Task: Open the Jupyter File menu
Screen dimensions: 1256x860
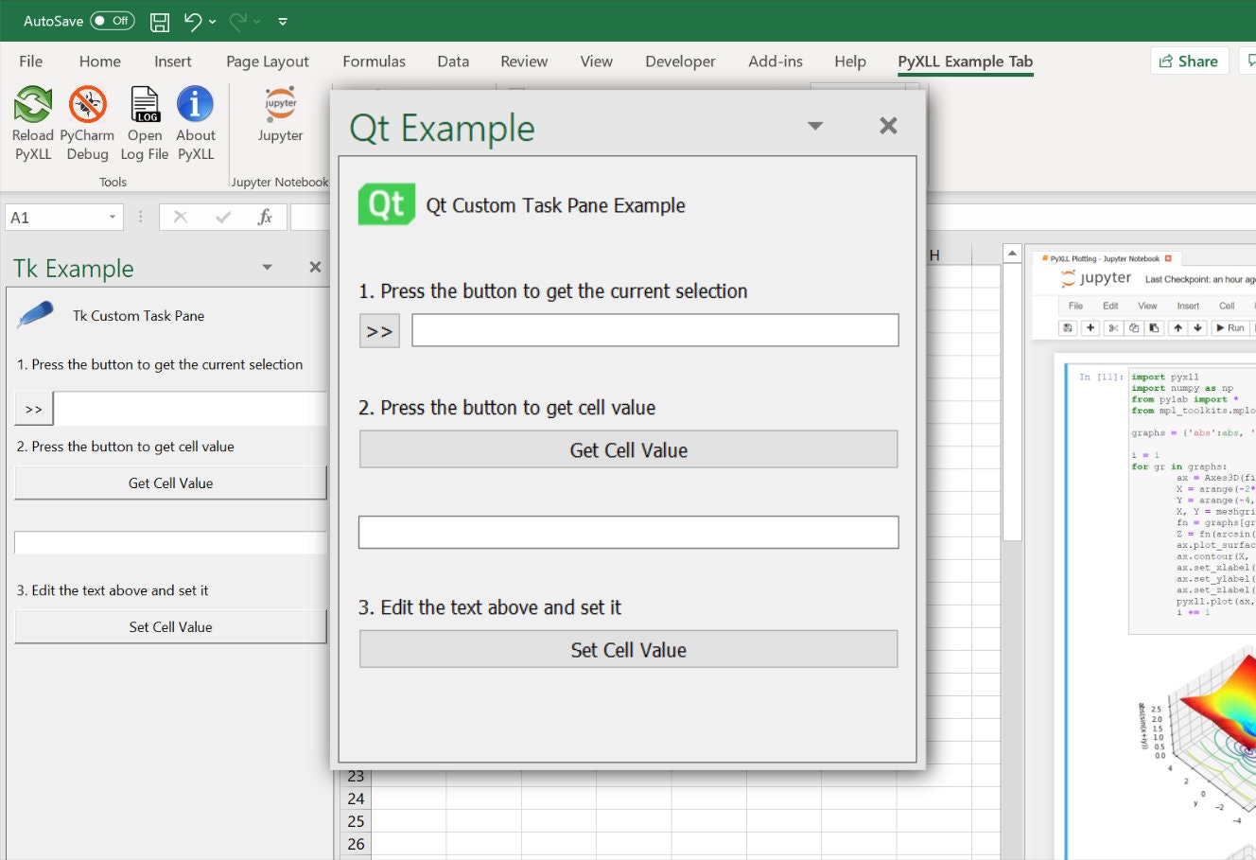Action: click(1075, 306)
